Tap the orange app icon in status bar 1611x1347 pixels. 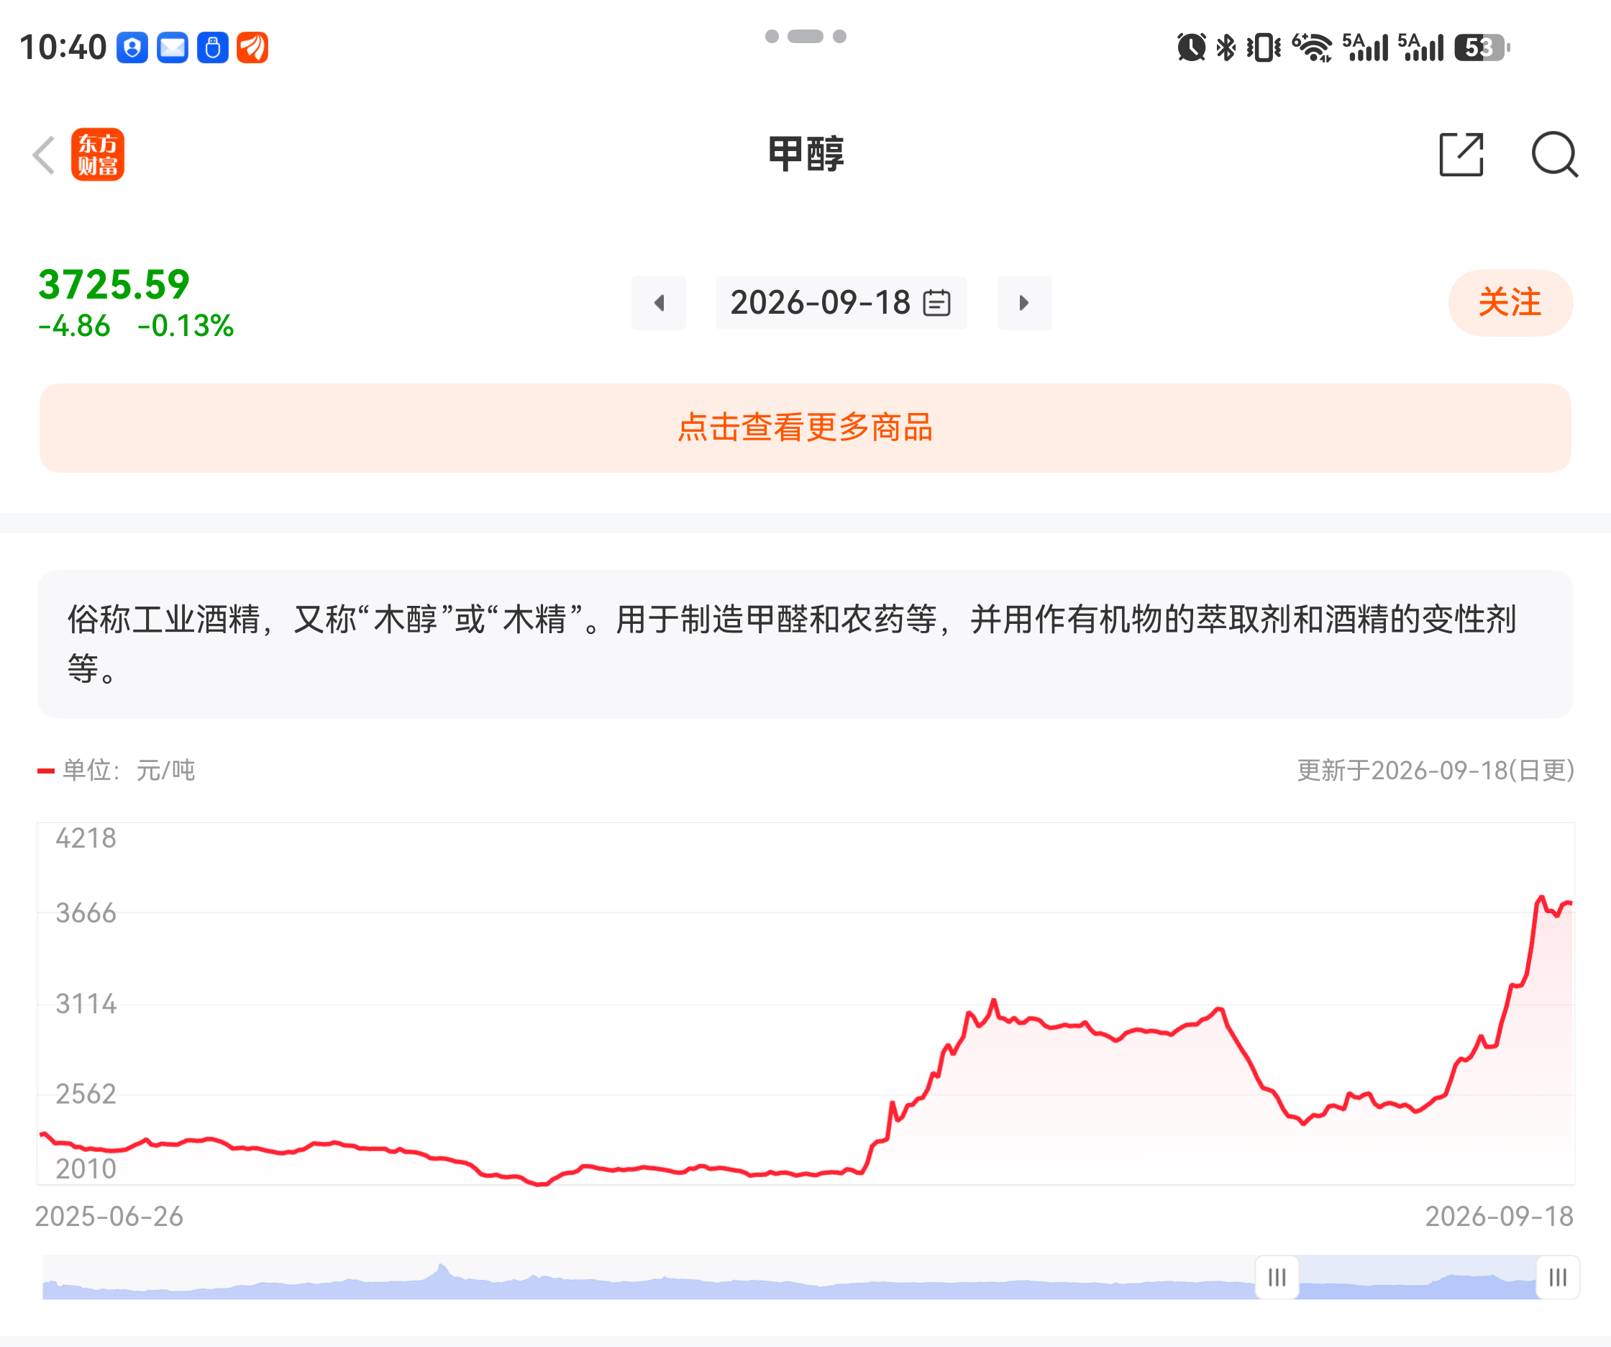(252, 47)
